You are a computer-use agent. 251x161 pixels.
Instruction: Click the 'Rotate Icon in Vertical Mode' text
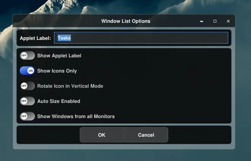tap(70, 86)
